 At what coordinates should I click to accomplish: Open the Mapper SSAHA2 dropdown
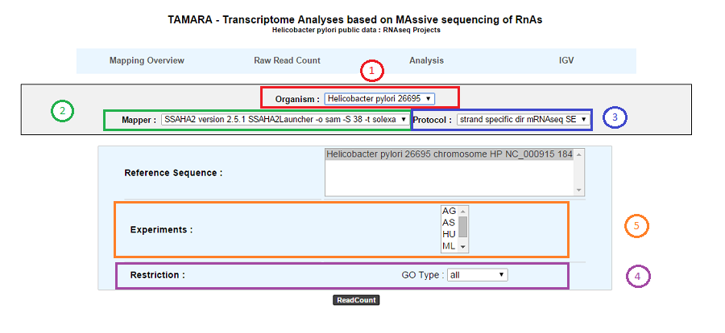coord(285,119)
